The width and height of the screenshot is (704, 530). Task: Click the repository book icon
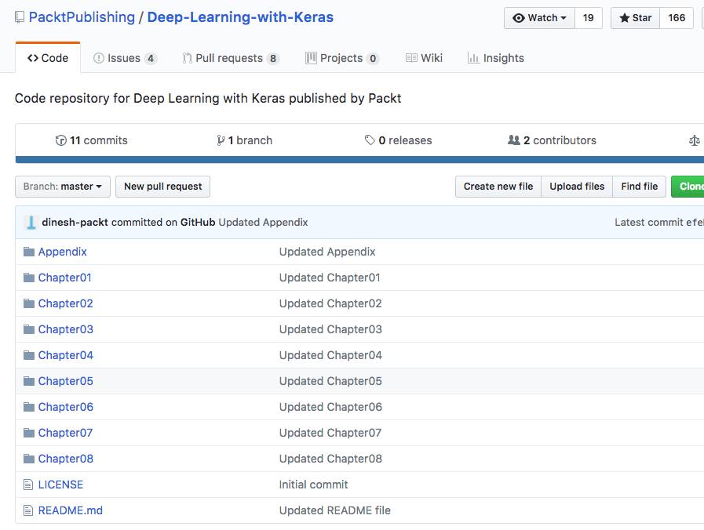click(20, 17)
